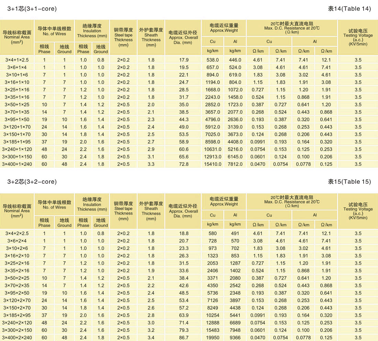
Task: Select the Nominal Area header in Table 14
Action: [17, 37]
